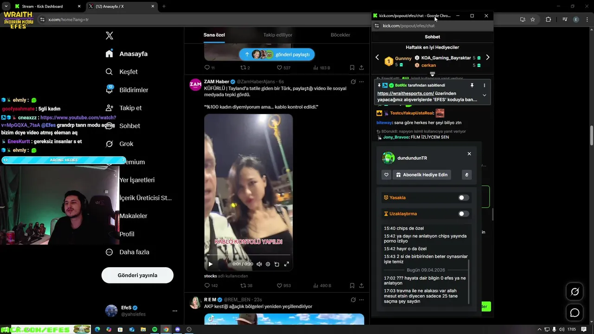Open the stocks user link
Image resolution: width=594 pixels, height=334 pixels.
coord(210,276)
